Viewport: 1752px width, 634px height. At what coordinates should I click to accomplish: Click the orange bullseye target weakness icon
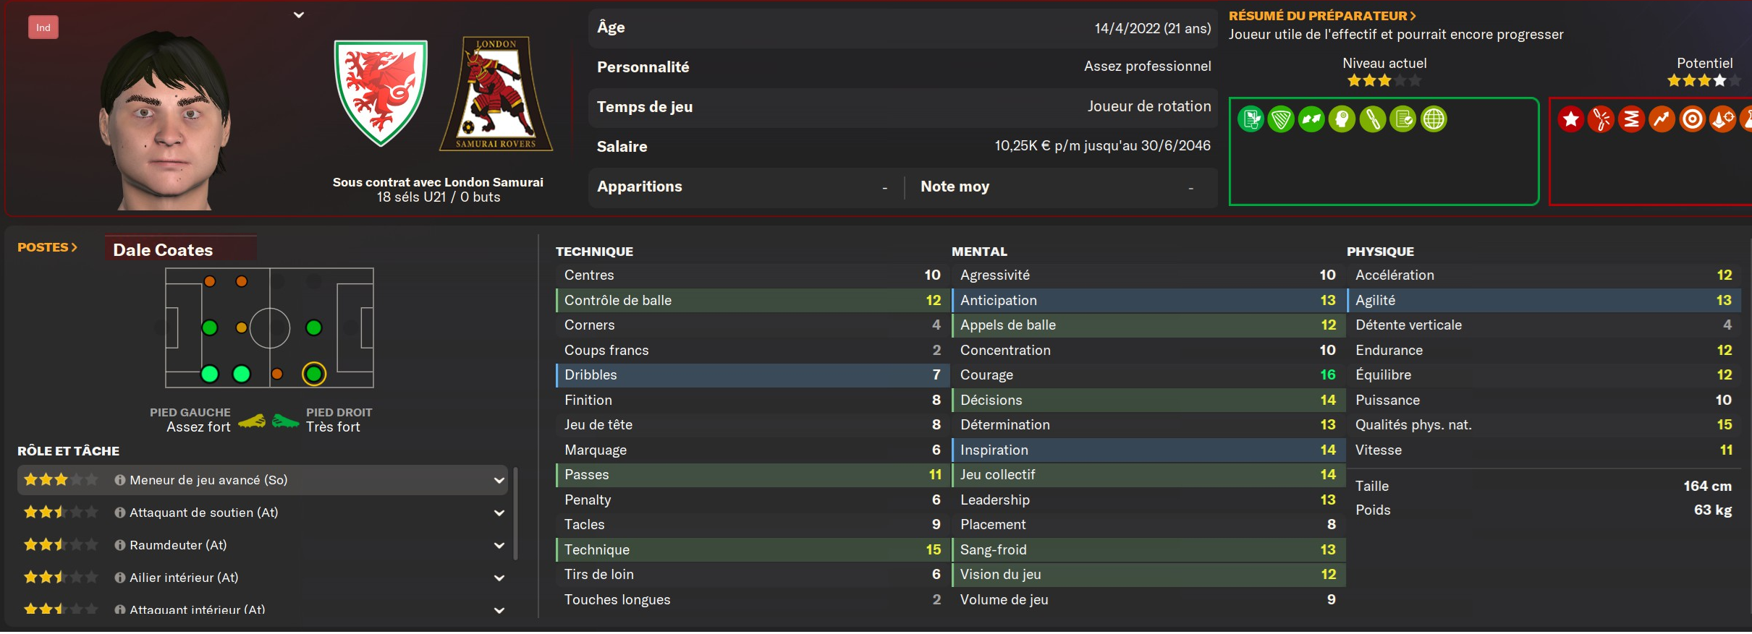tap(1692, 119)
